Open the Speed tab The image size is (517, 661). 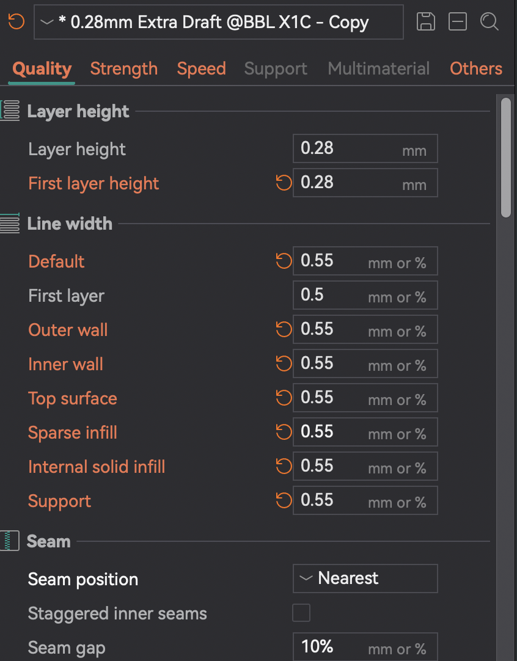[x=201, y=68]
